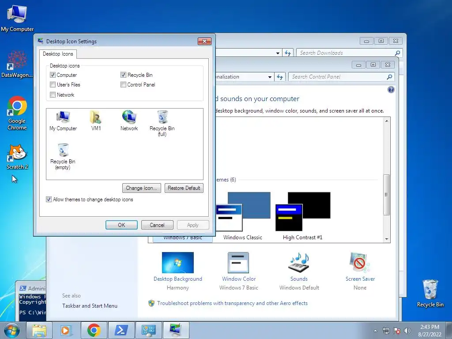Image resolution: width=452 pixels, height=339 pixels.
Task: Check the User's Files checkbox
Action: click(x=53, y=85)
